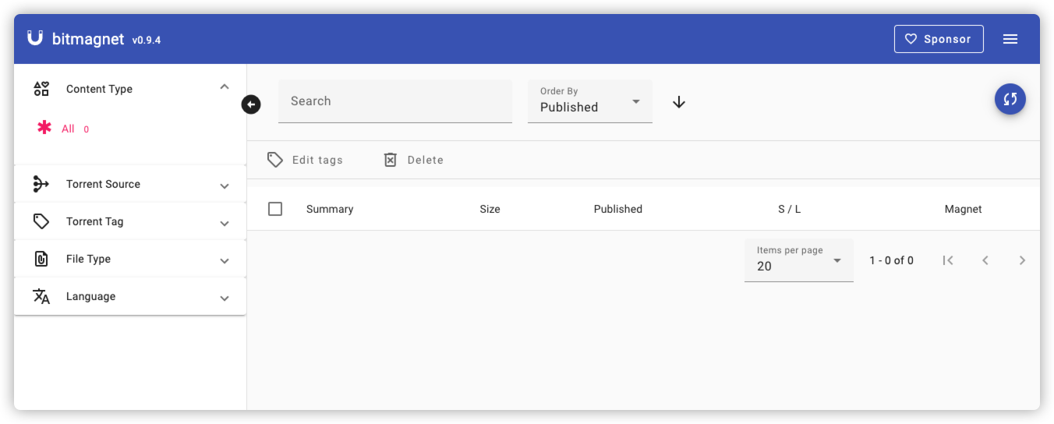The width and height of the screenshot is (1054, 424).
Task: Expand the Torrent Source panel
Action: 130,184
